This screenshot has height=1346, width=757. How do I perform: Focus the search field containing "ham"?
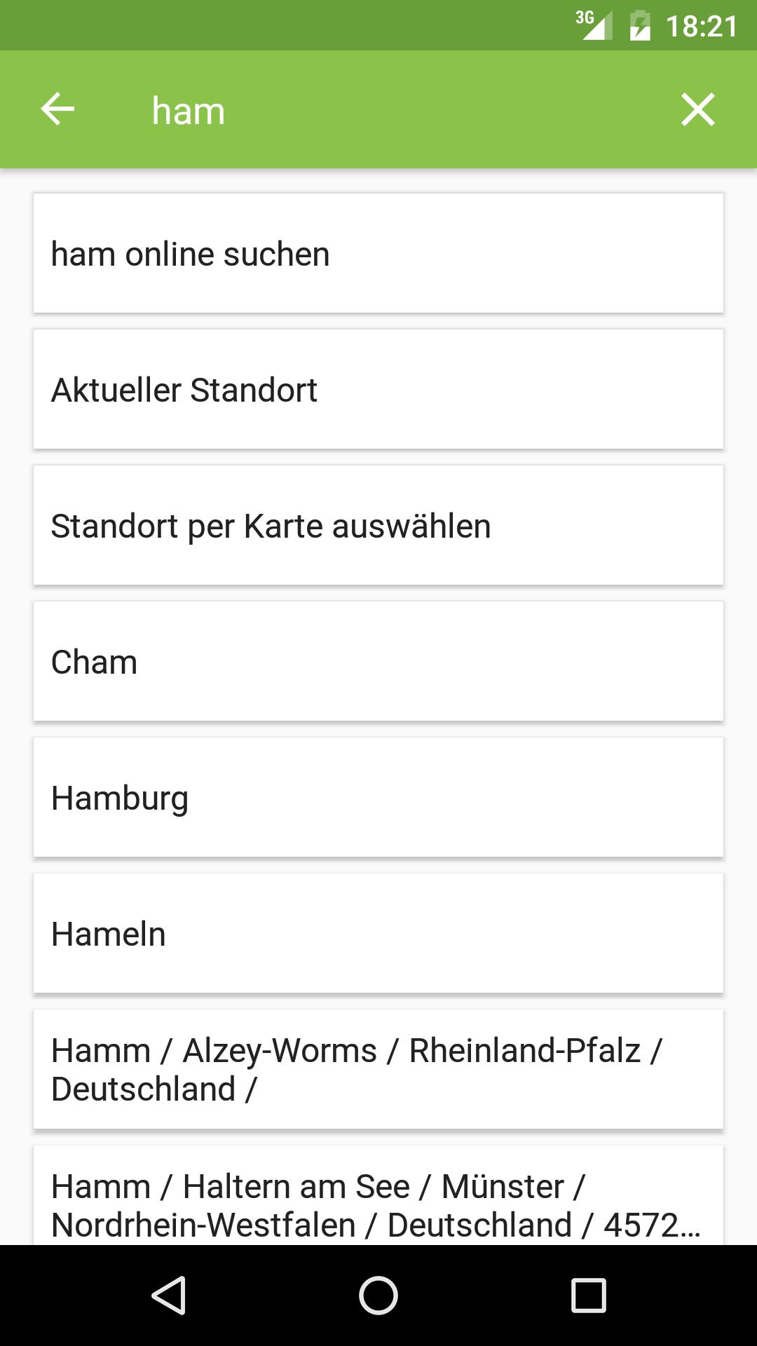click(x=189, y=111)
